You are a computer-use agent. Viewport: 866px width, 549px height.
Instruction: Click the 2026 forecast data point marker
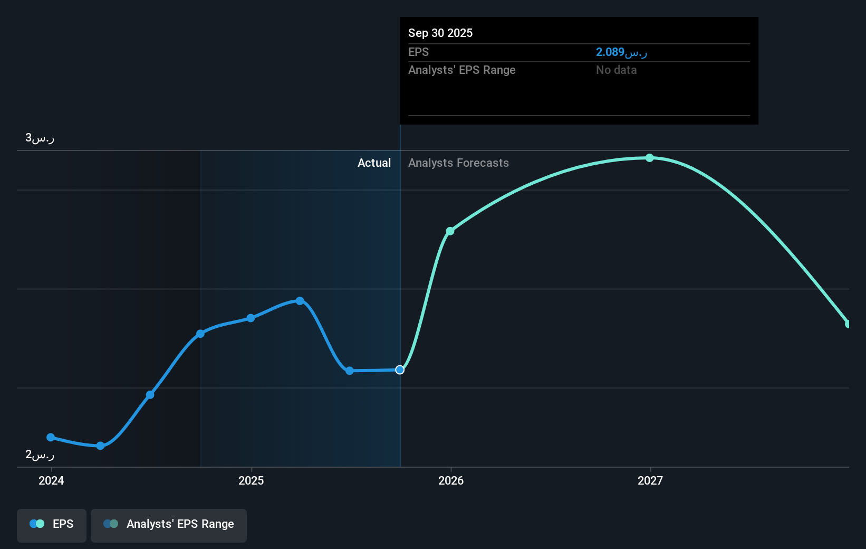coord(450,231)
